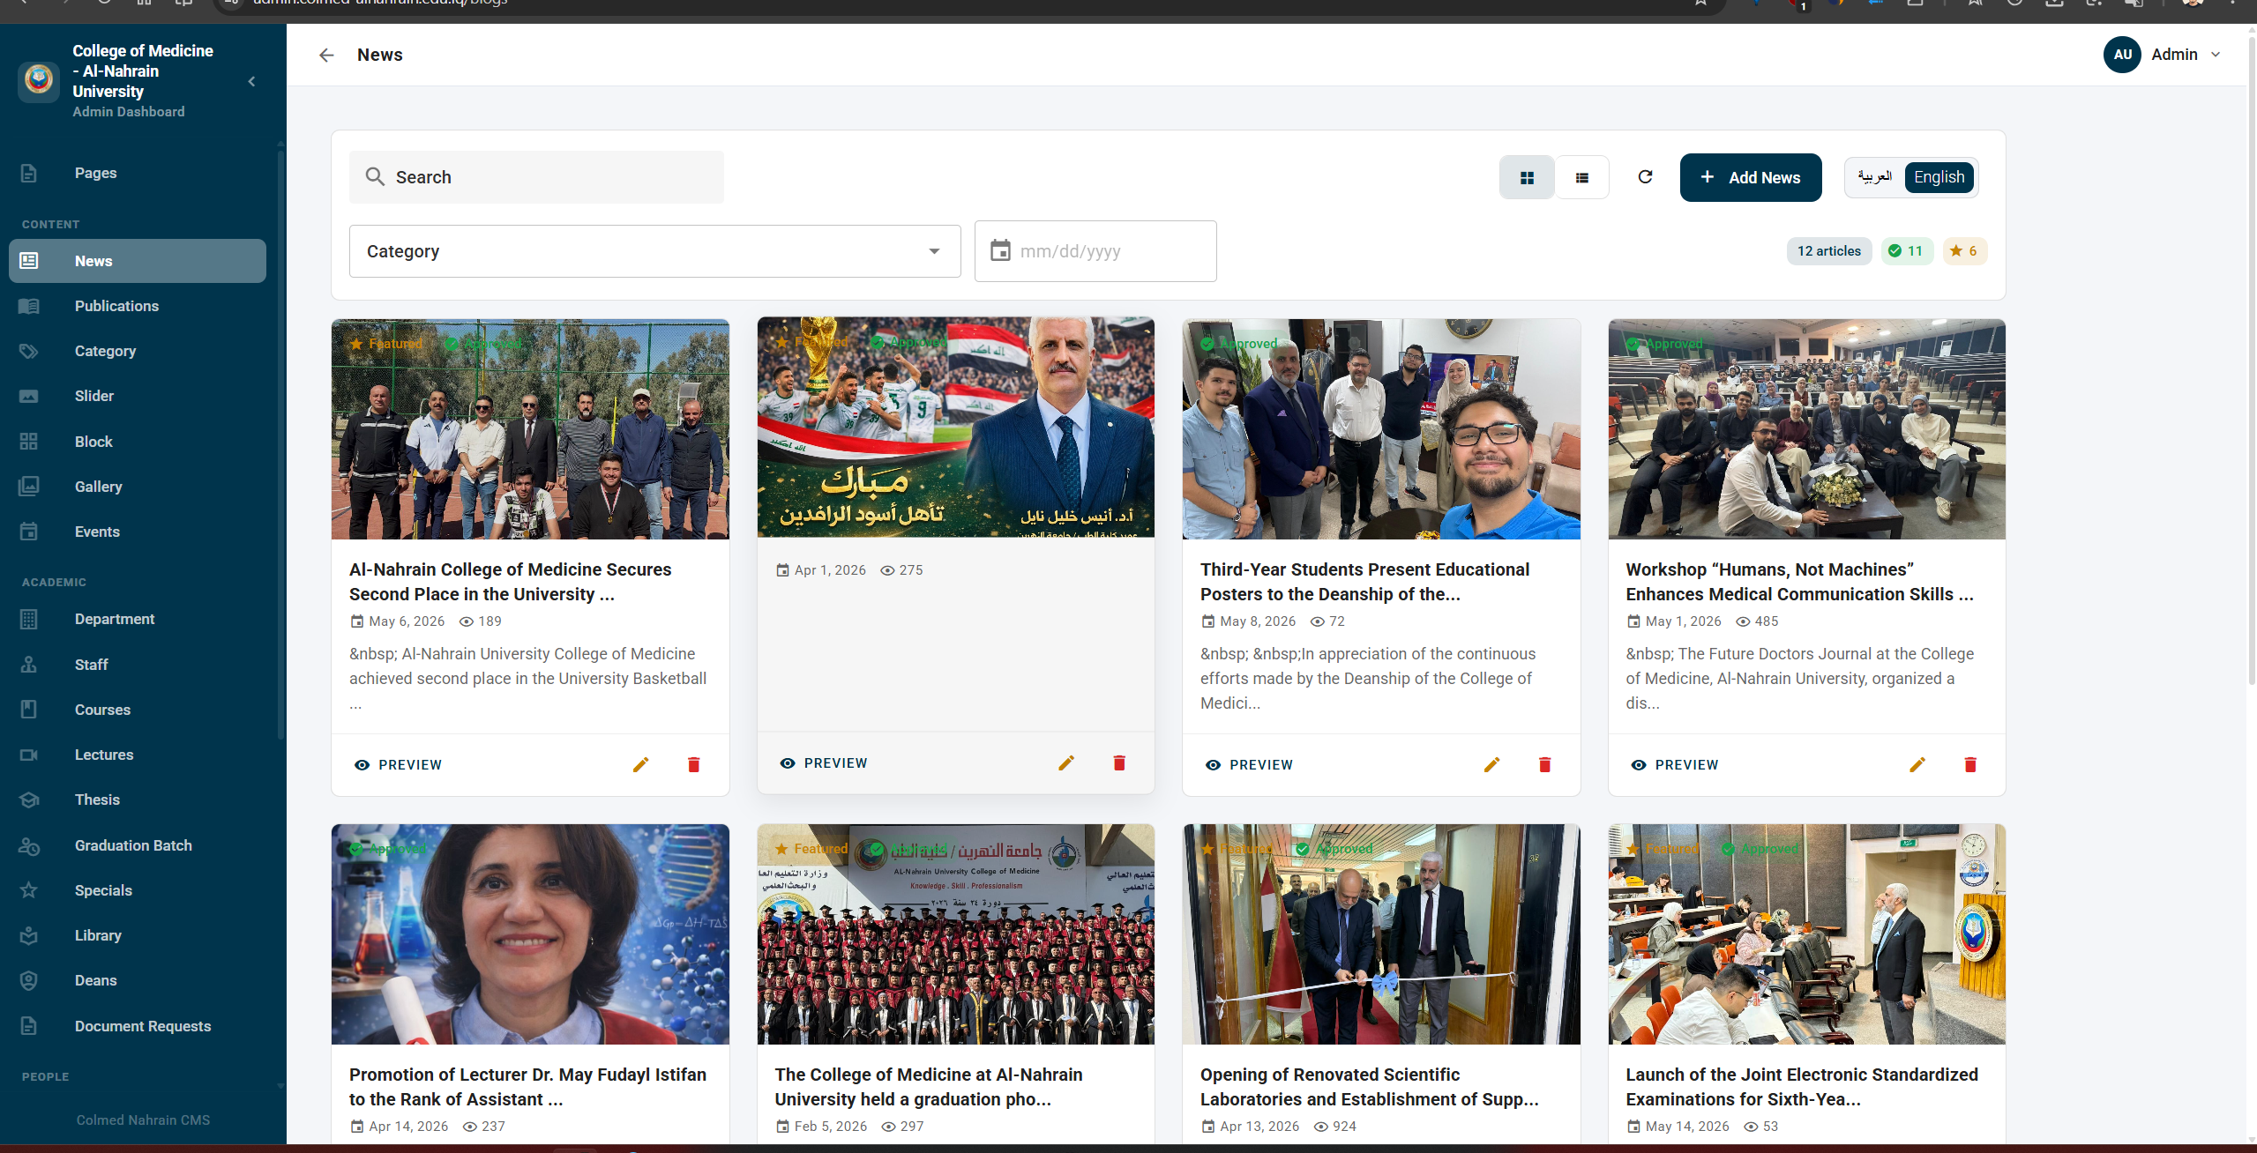Preview the Apr 1, 2026 article
Viewport: 2257px width, 1153px height.
pos(824,763)
